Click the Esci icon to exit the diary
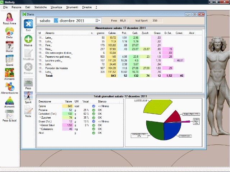The image size is (230, 172). click(28, 24)
